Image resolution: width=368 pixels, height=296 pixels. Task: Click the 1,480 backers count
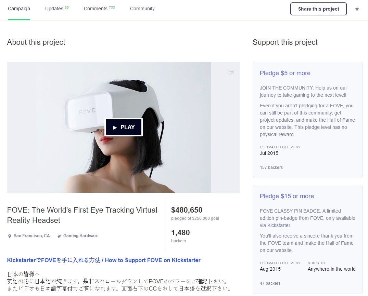pos(180,233)
